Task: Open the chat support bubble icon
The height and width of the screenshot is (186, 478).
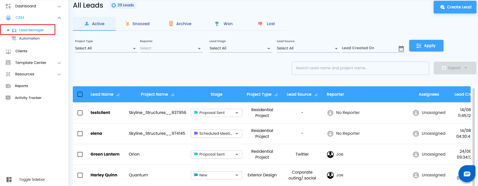Action: 467,174
